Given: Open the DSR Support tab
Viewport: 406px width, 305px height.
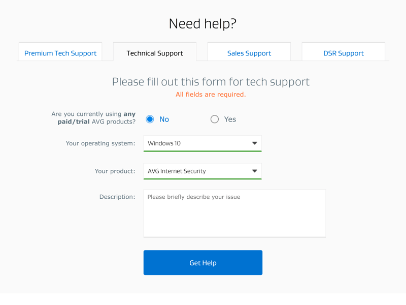Looking at the screenshot, I should click(x=344, y=52).
